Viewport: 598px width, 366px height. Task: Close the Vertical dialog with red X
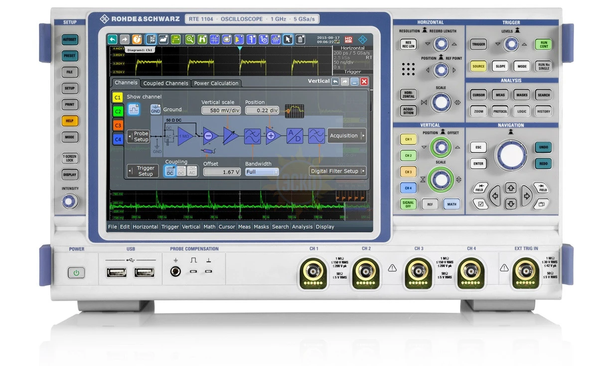click(x=364, y=81)
